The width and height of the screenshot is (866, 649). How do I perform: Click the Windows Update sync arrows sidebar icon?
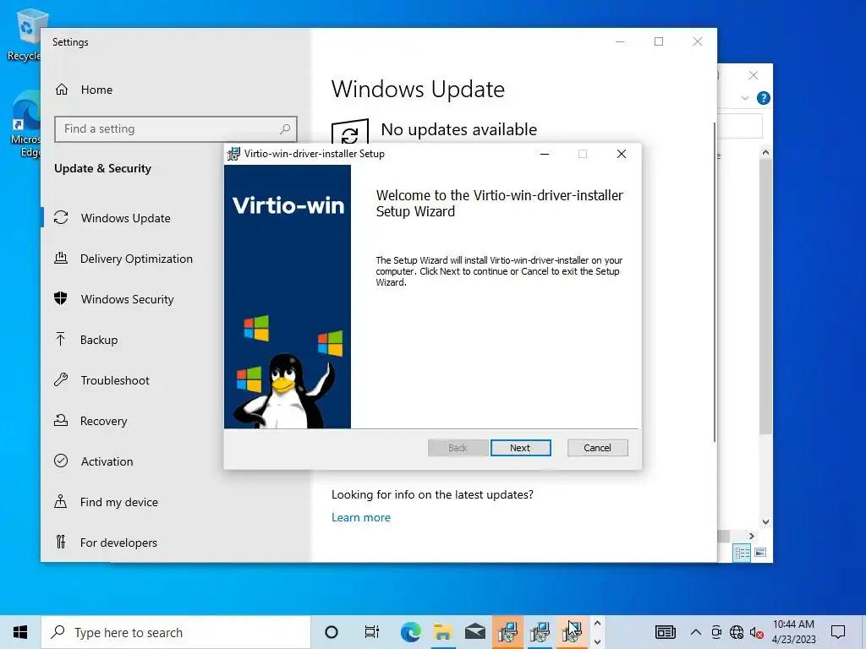[61, 218]
